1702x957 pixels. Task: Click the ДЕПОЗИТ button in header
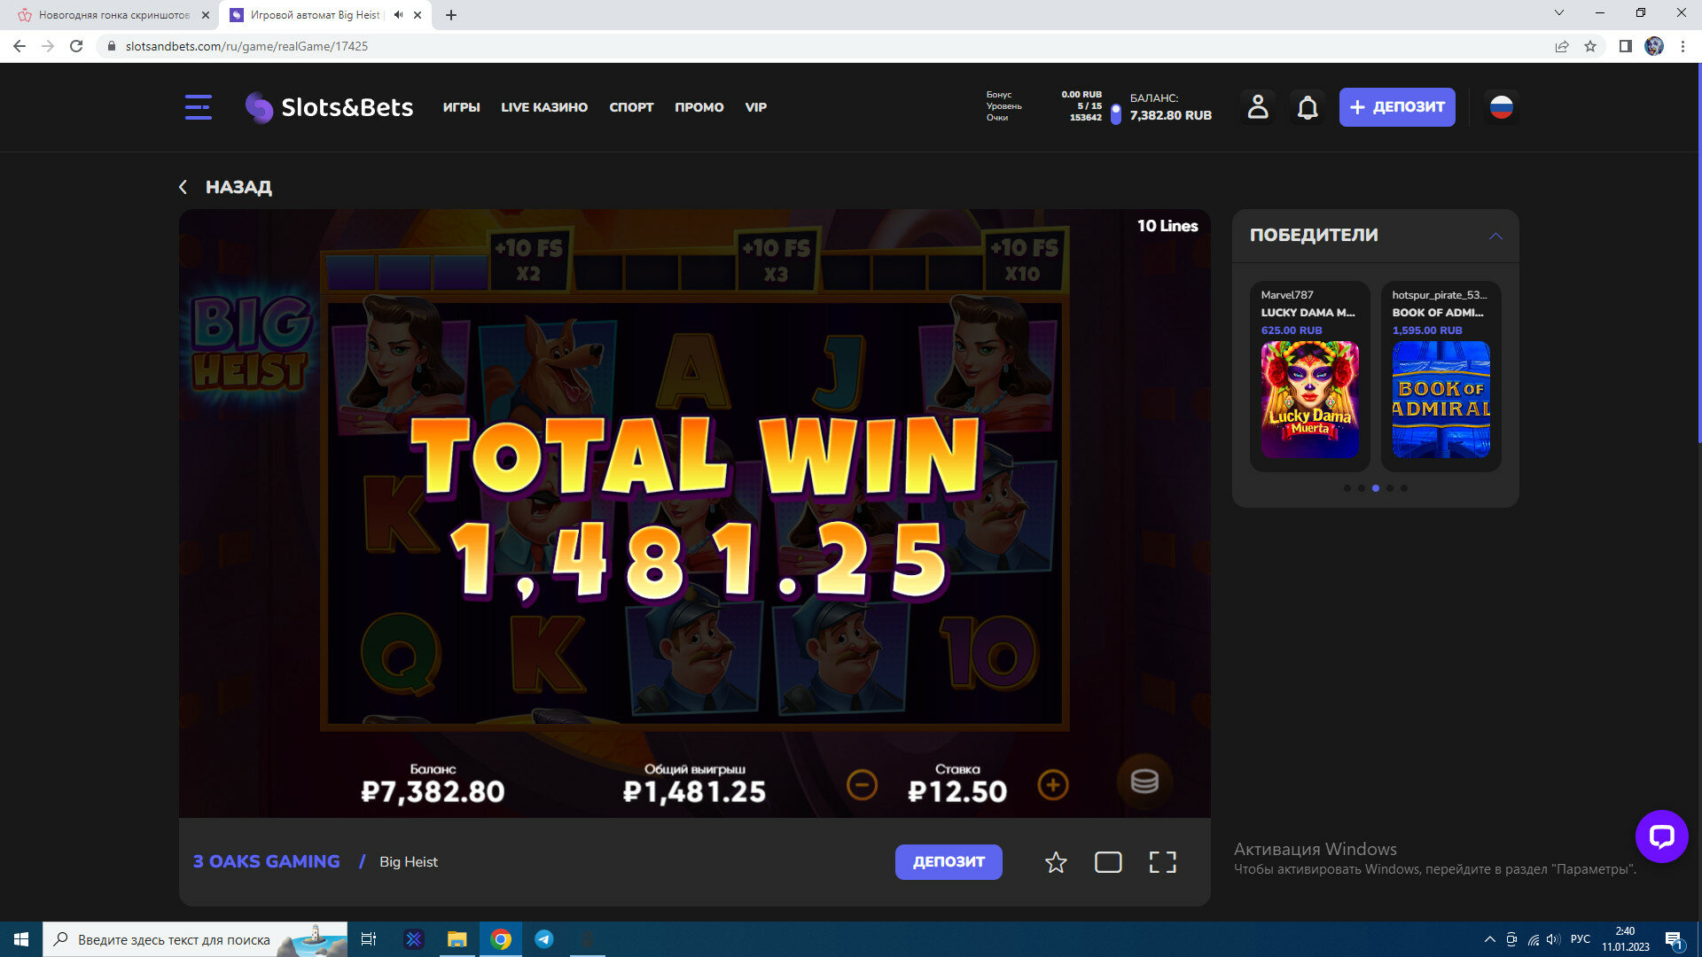coord(1397,107)
